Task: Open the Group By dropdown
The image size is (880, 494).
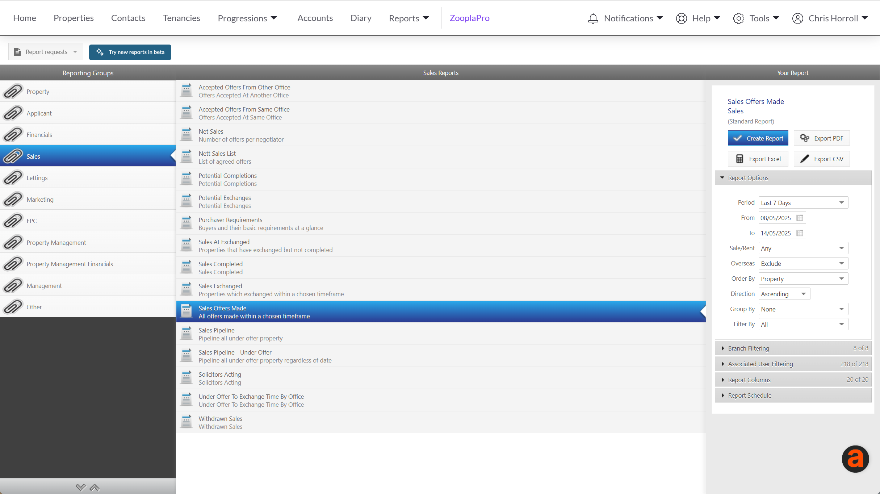Action: pyautogui.click(x=803, y=309)
